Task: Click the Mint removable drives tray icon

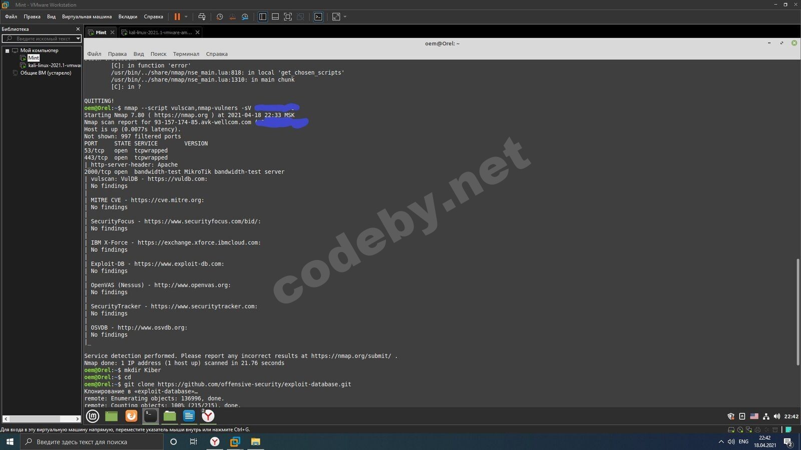Action: coord(742,416)
